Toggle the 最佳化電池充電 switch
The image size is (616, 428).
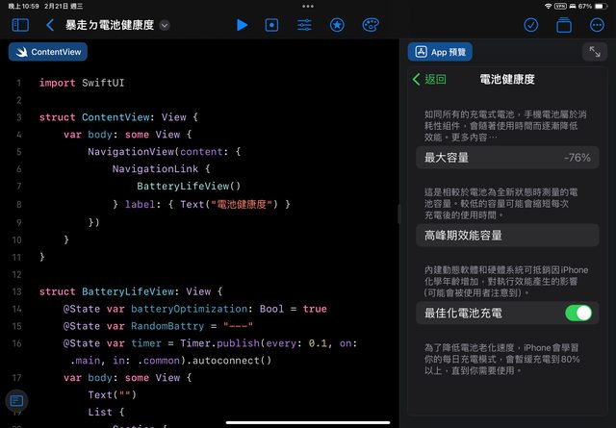tap(577, 313)
